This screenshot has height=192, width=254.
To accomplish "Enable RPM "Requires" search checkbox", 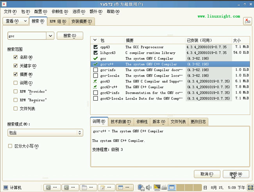I will tap(16, 100).
